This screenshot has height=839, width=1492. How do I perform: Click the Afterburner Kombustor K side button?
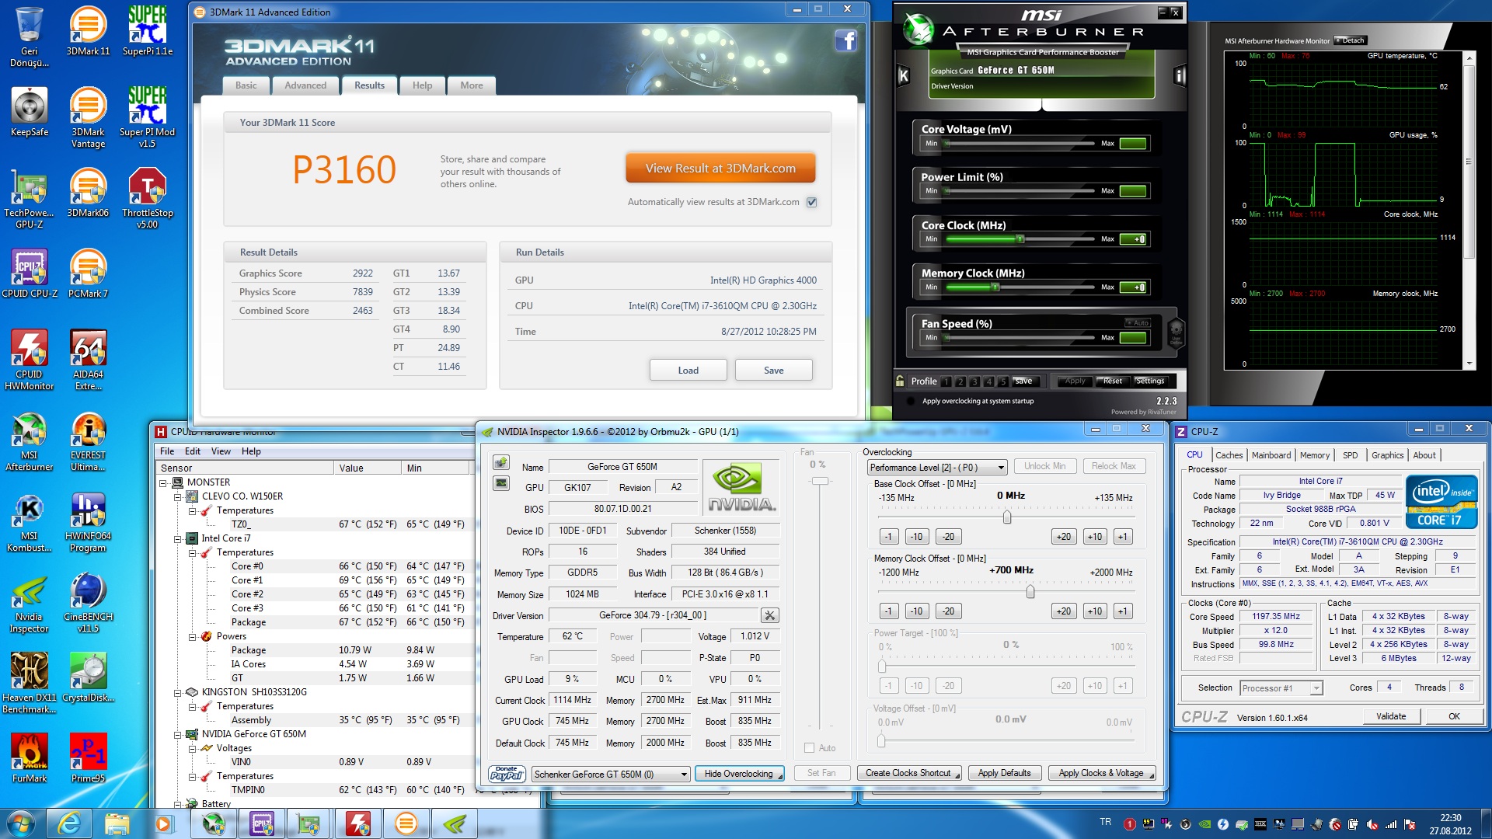904,75
